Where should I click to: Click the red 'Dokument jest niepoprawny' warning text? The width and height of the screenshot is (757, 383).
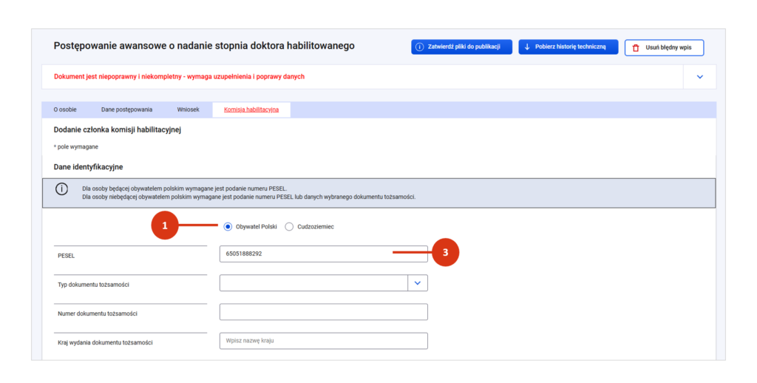tap(179, 77)
